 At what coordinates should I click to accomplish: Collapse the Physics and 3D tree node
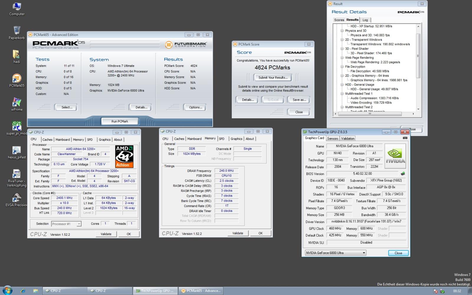342,31
